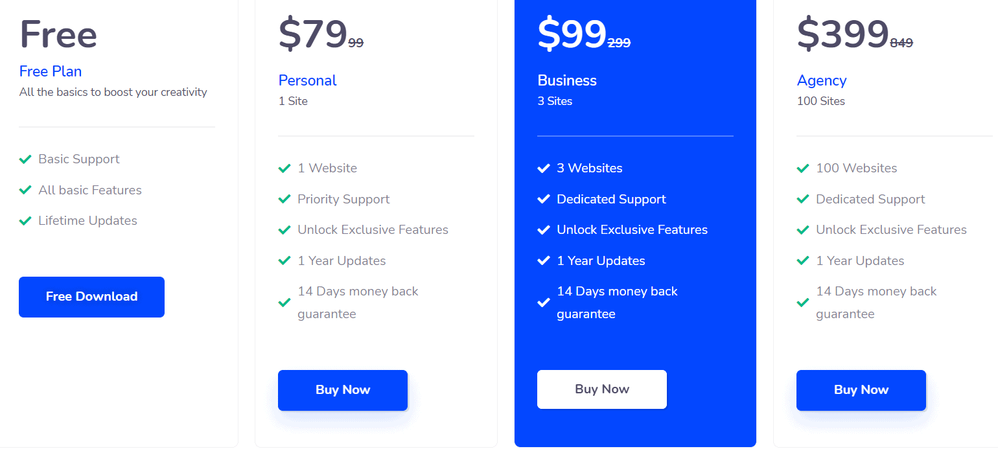Click the checkmark next to Lifetime Updates
The height and width of the screenshot is (462, 998).
click(26, 220)
